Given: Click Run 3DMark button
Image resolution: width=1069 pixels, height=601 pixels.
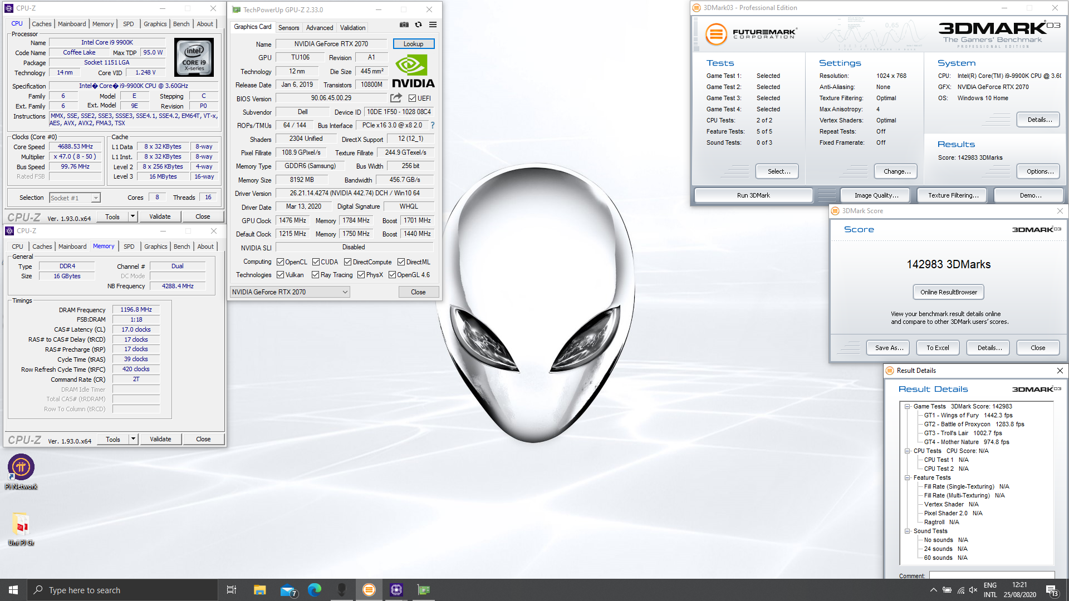Looking at the screenshot, I should point(753,195).
